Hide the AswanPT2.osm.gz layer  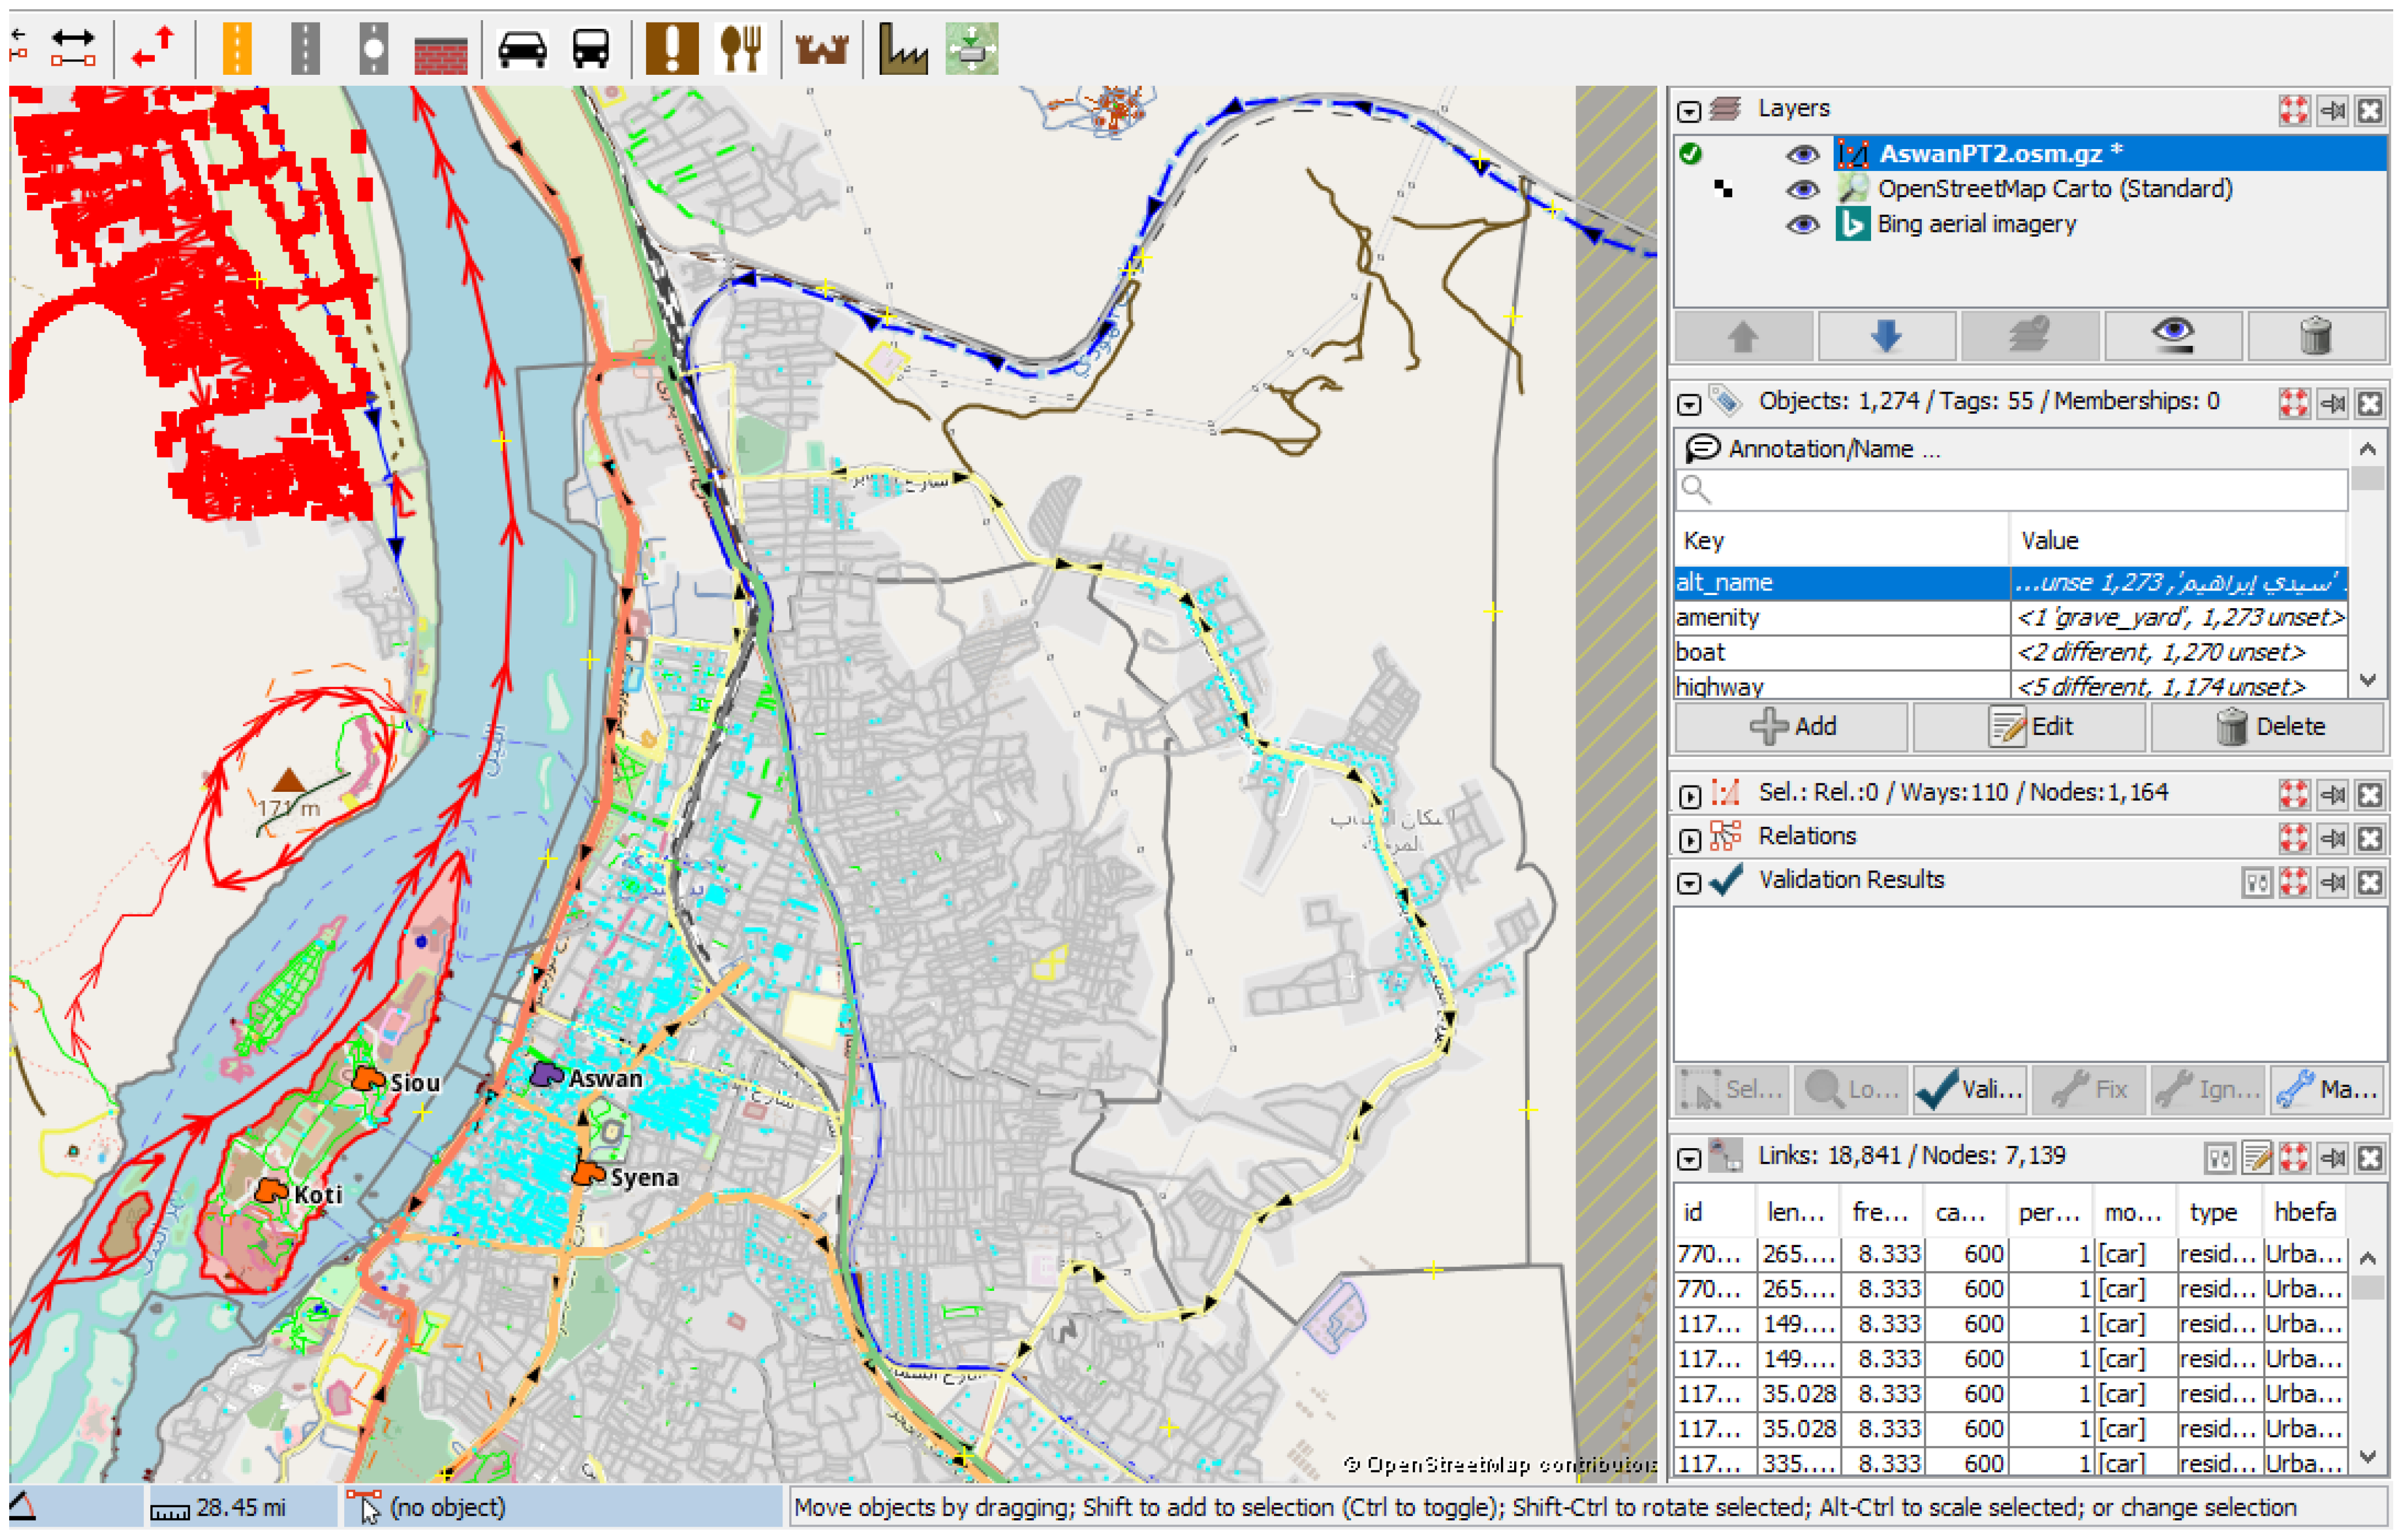(x=1803, y=154)
